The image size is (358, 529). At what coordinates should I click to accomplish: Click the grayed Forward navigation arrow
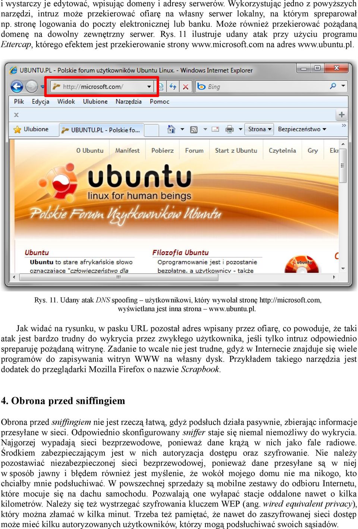[31, 87]
